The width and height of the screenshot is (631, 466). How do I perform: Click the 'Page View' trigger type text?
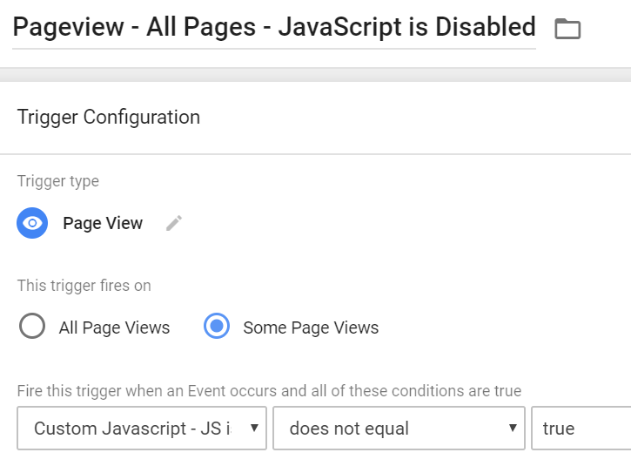103,223
